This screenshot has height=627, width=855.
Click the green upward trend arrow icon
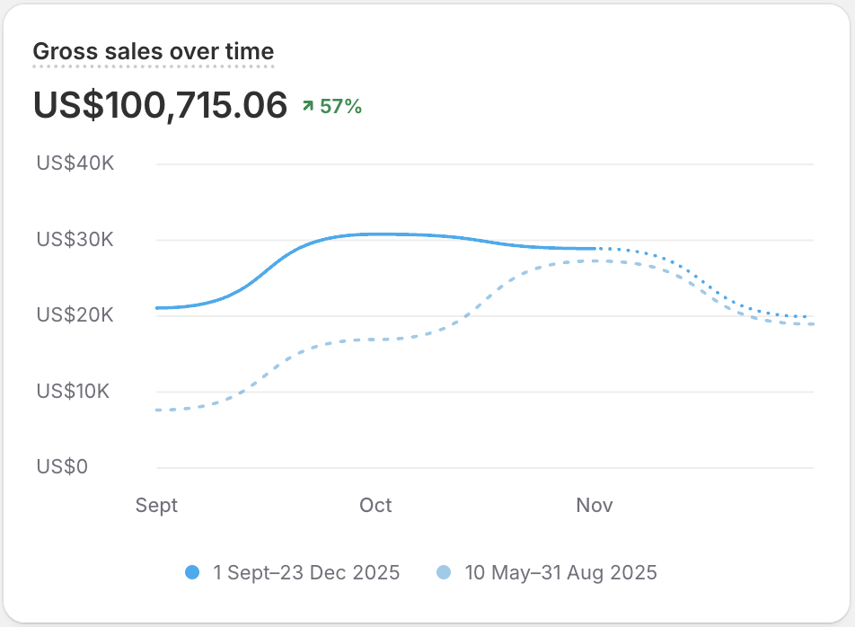[x=308, y=106]
